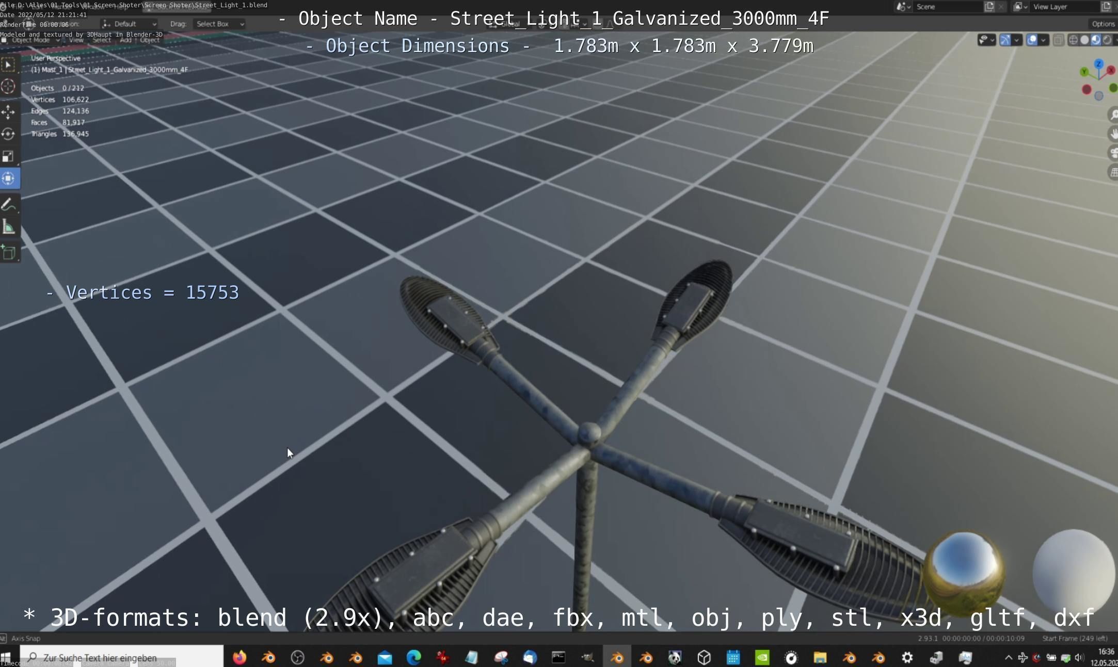1118x667 pixels.
Task: Click the matte white preview sphere
Action: 1074,572
